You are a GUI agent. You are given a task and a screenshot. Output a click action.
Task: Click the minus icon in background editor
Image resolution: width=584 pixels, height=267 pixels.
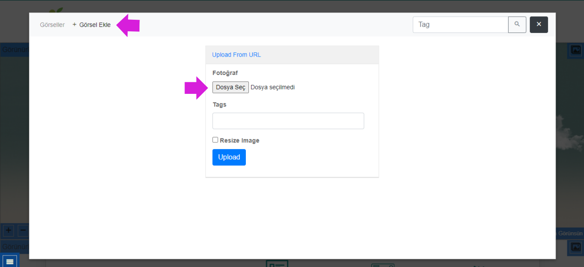tap(23, 230)
